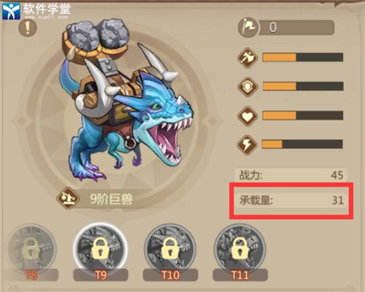
Task: Select the locked T8 beast tier
Action: 31,250
